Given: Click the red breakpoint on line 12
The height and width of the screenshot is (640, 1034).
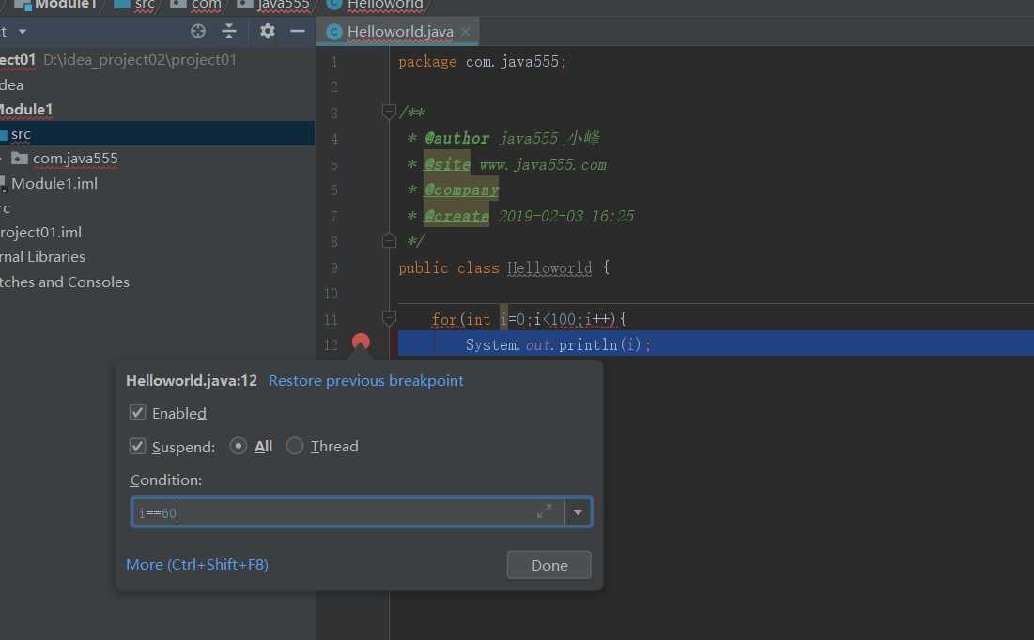Looking at the screenshot, I should (x=361, y=342).
